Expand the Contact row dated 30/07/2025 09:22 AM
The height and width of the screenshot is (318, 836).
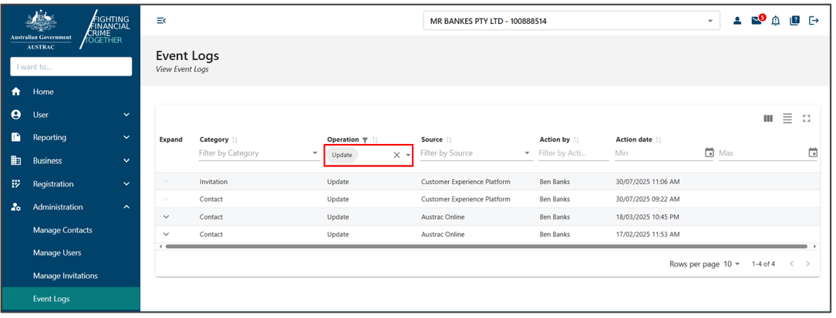(166, 199)
